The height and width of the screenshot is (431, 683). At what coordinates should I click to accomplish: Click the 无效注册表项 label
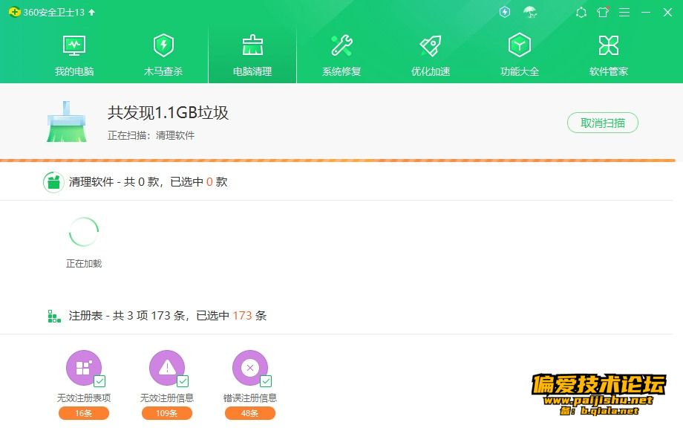tap(84, 398)
